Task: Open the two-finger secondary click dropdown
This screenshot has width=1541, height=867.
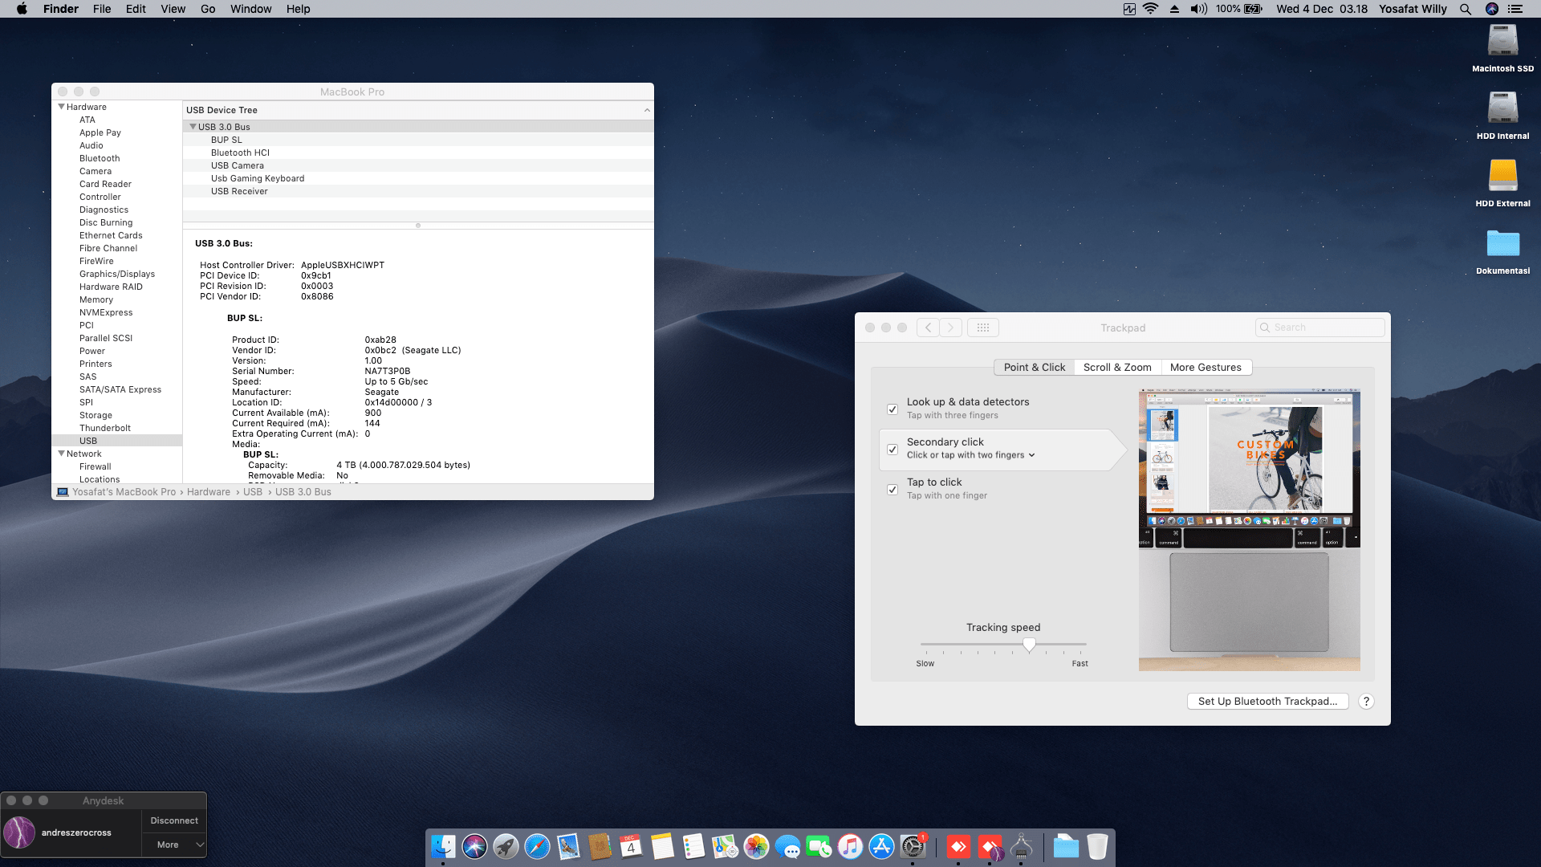Action: tap(971, 455)
